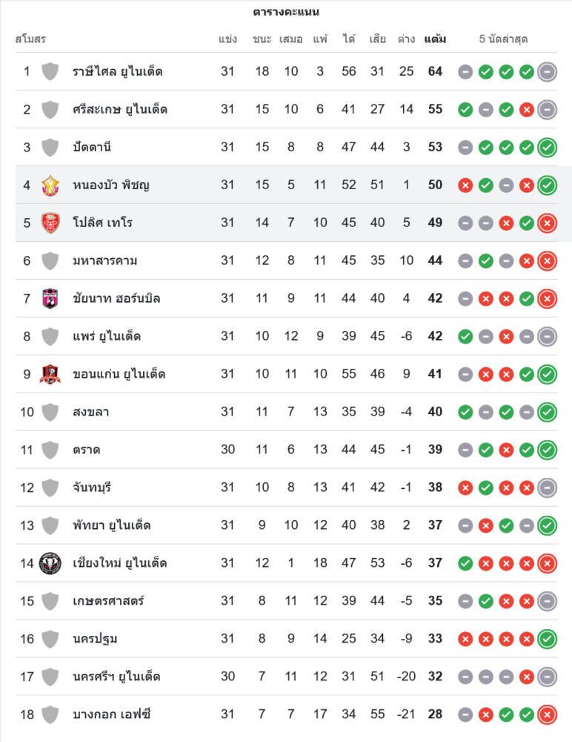
Task: Open the ชัยนาท ฮอร์นบิล team logo
Action: click(50, 298)
